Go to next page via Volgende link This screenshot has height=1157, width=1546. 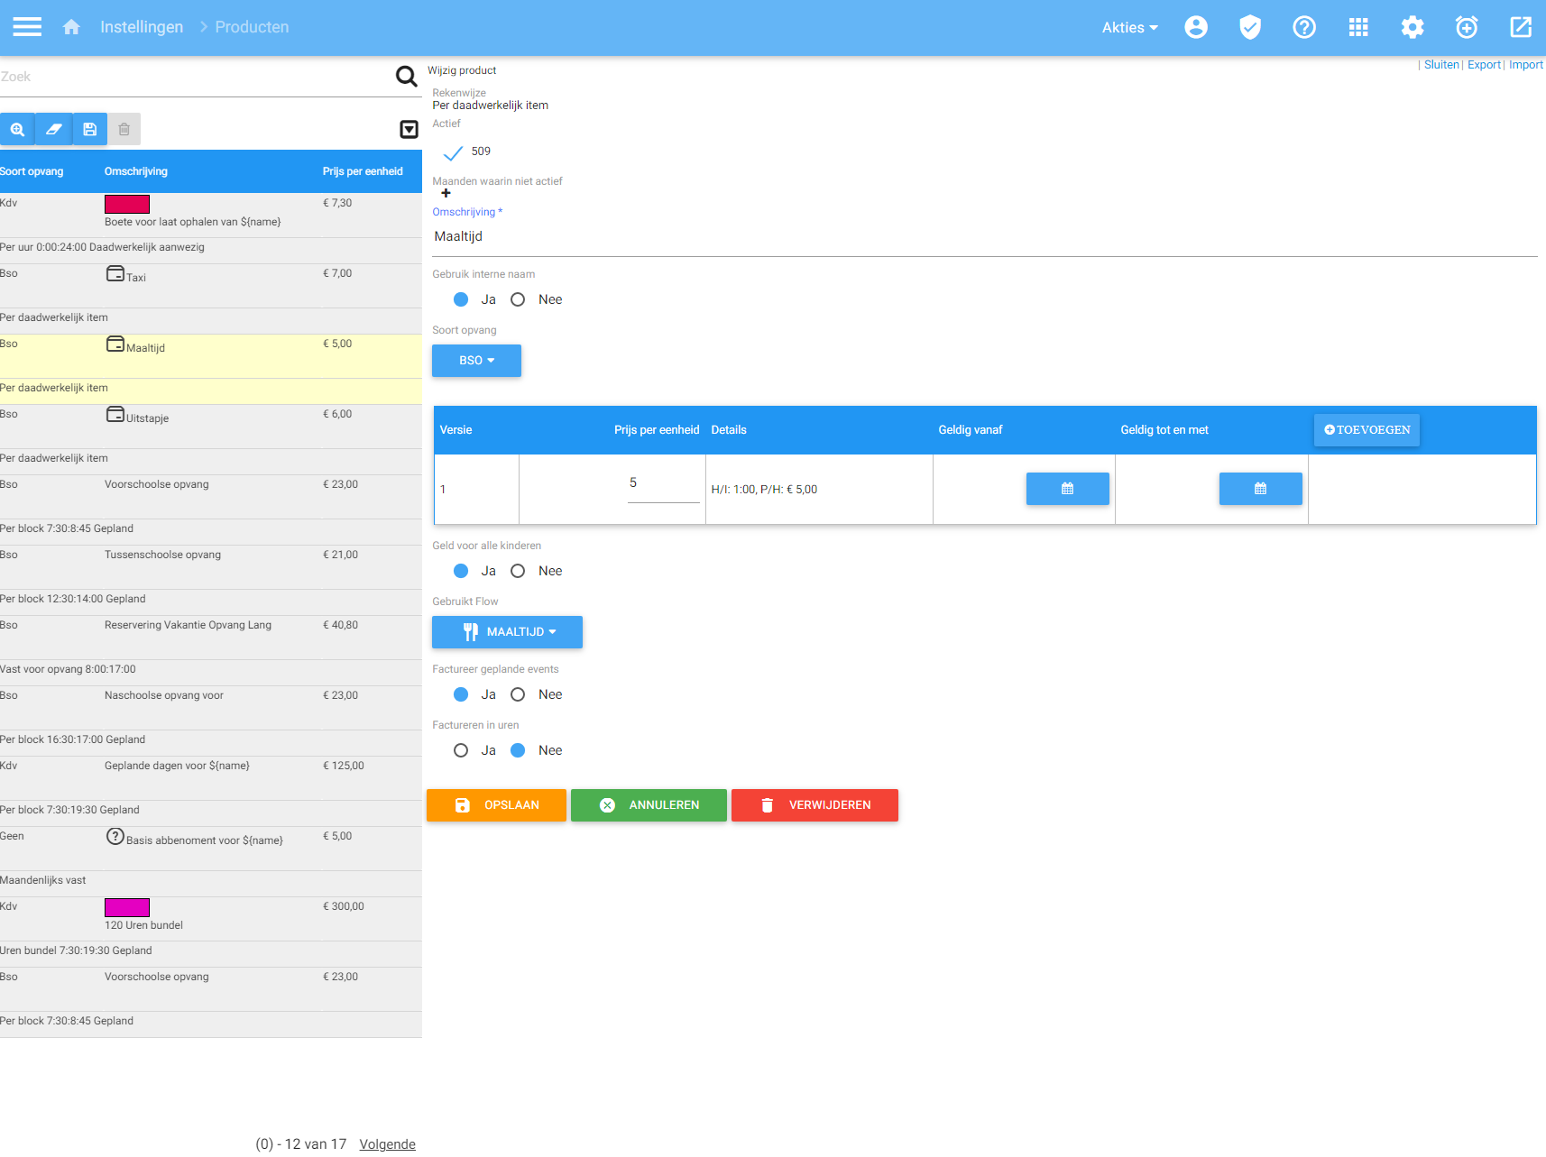[387, 1143]
